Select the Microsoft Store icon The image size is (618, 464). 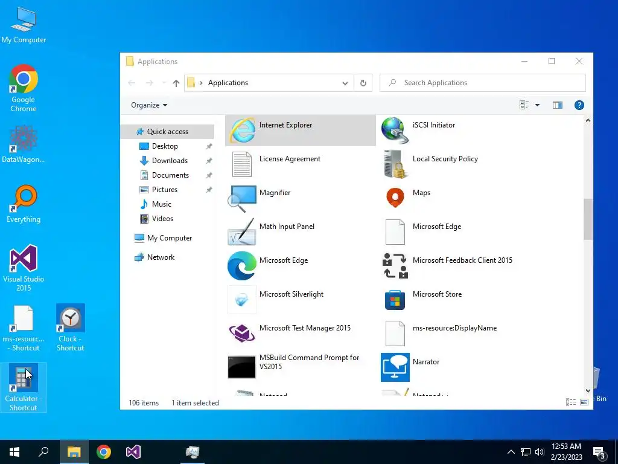click(395, 300)
